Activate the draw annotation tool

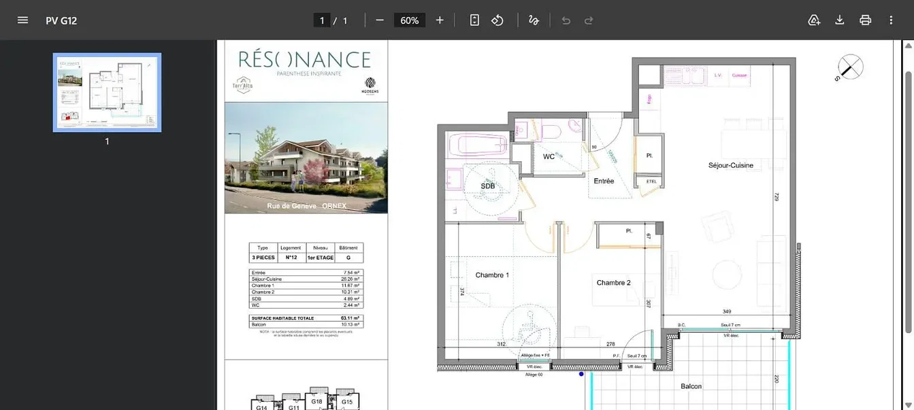(534, 20)
